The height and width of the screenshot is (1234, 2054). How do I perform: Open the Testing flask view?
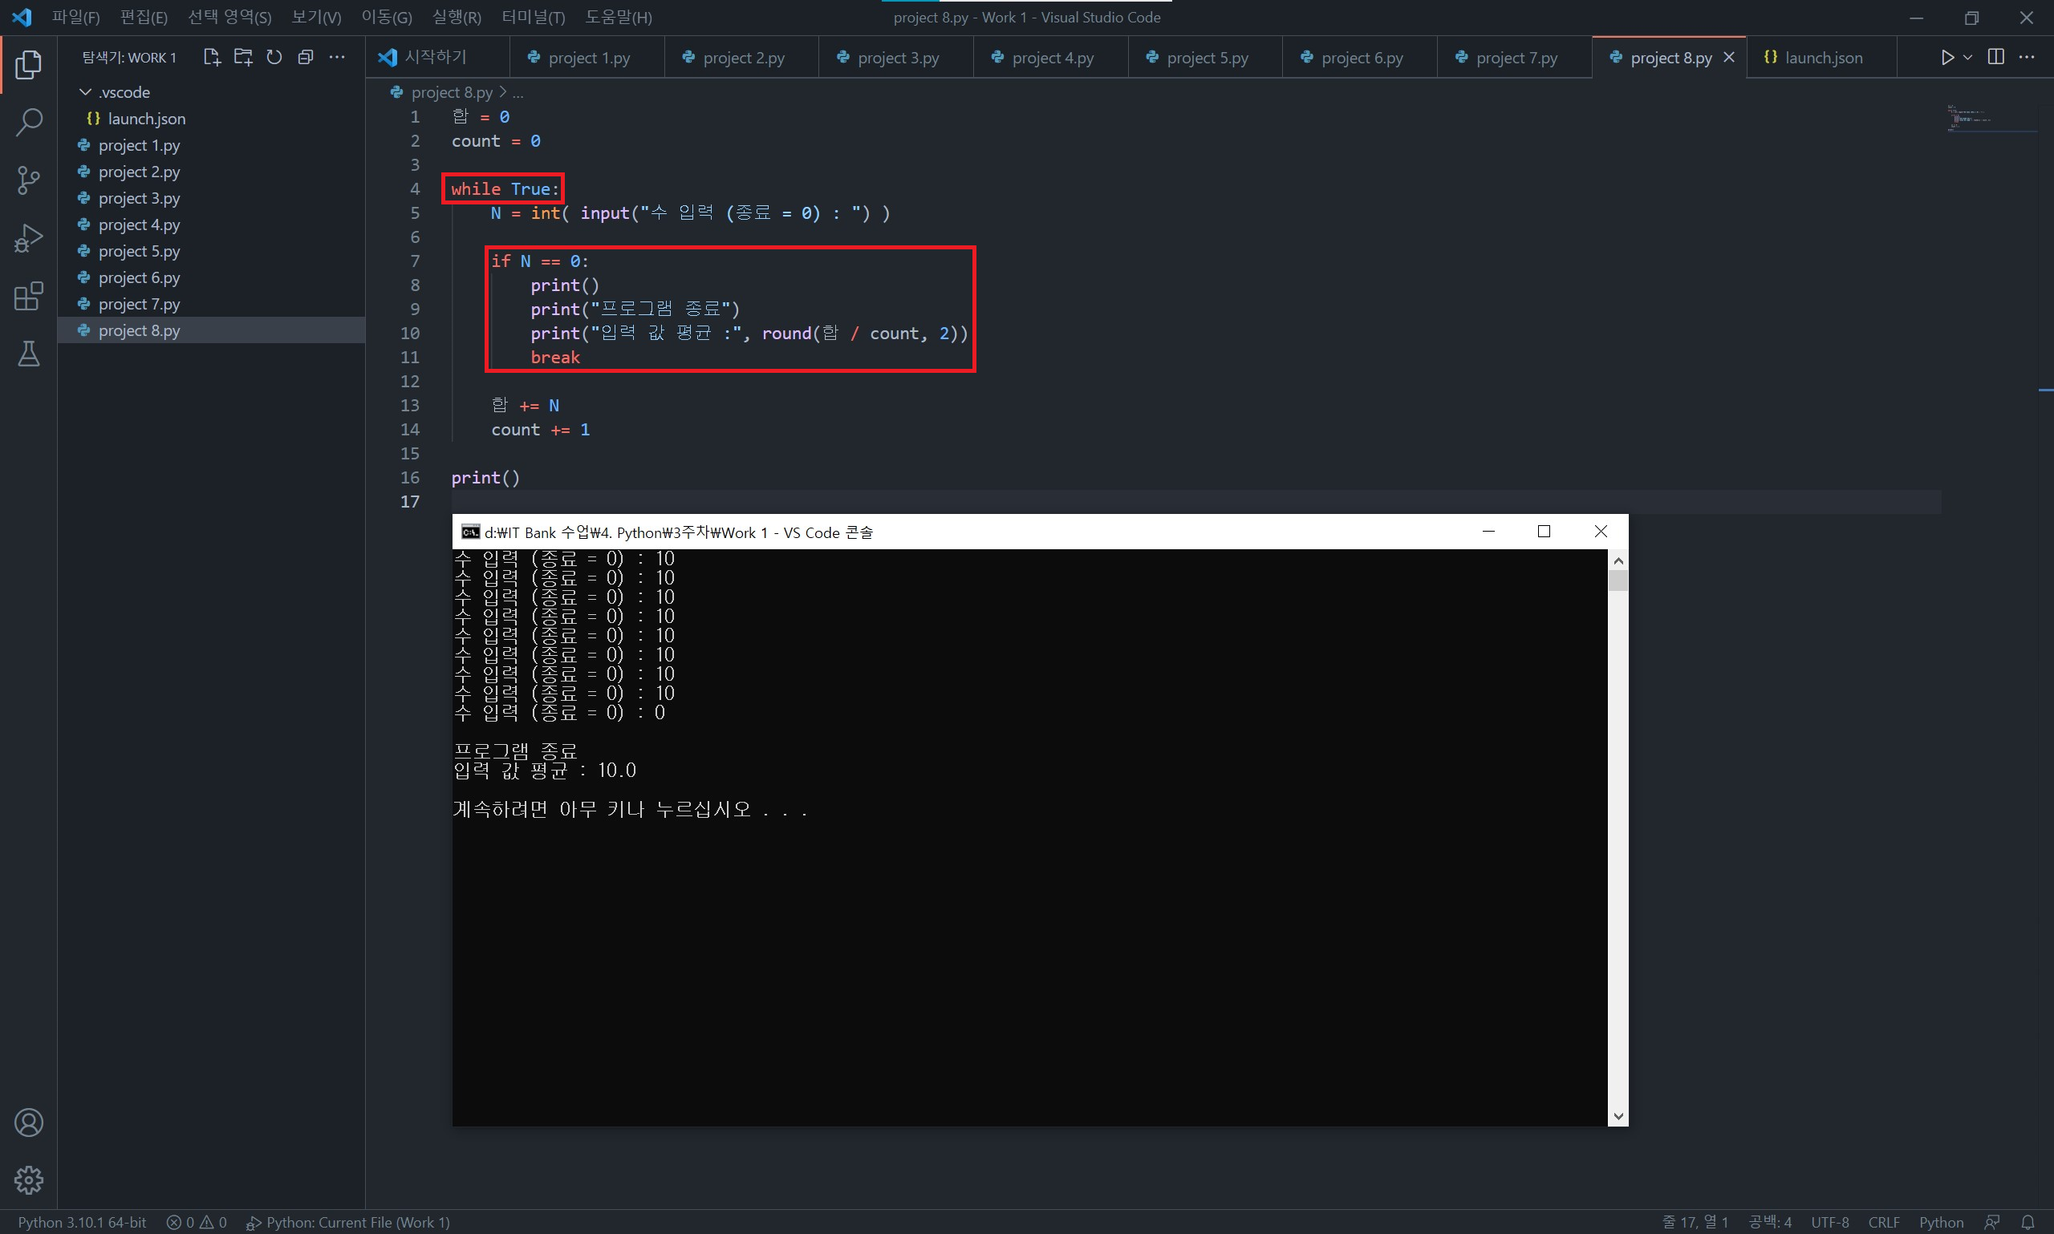28,354
